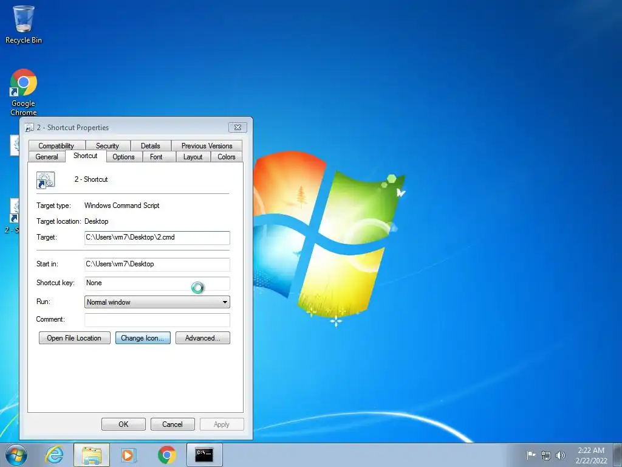Click the Apply button
The height and width of the screenshot is (467, 622).
pos(222,424)
